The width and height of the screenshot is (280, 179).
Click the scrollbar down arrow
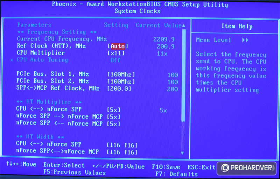point(182,153)
